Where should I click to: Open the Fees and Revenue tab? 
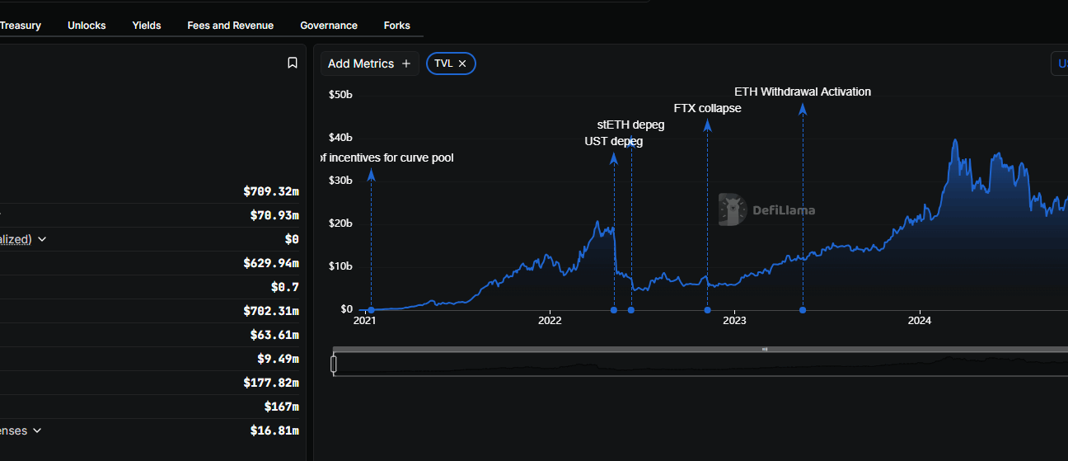pos(231,26)
